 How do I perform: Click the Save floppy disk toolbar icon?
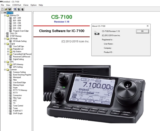(9, 9)
